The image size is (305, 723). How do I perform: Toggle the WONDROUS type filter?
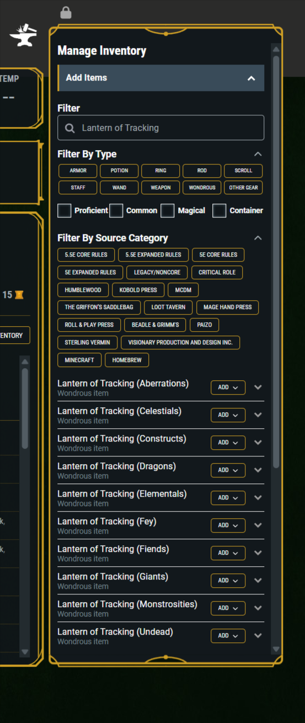click(202, 188)
